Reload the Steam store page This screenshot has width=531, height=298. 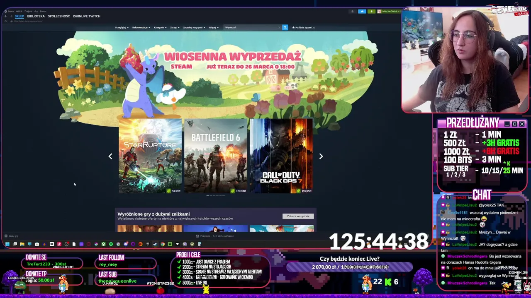(x=6, y=21)
